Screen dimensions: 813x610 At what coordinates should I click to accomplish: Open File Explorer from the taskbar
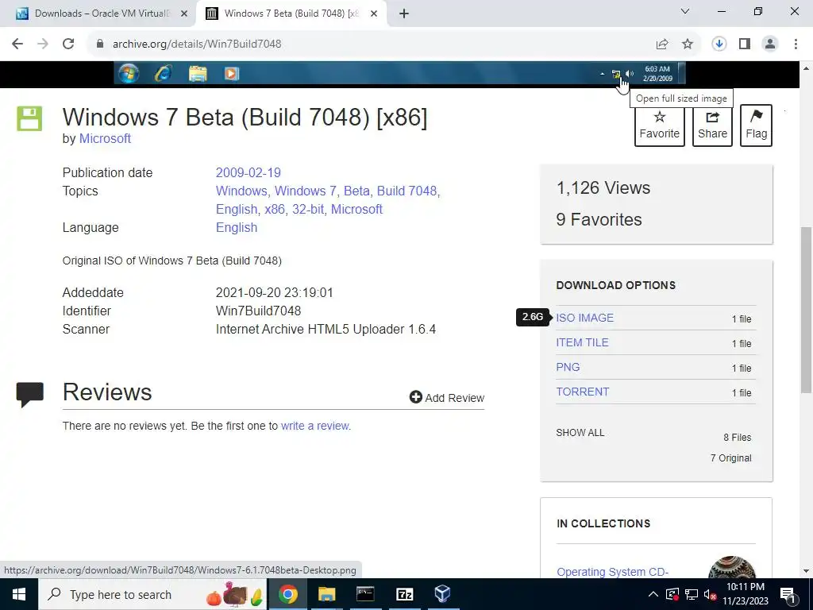click(x=326, y=594)
